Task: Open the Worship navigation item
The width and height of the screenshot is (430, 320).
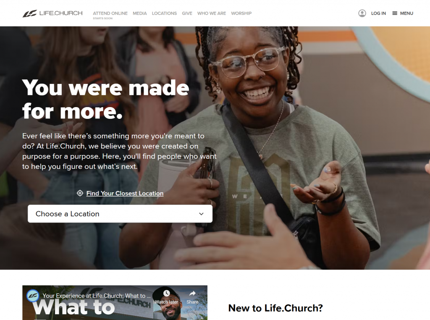Action: tap(241, 13)
